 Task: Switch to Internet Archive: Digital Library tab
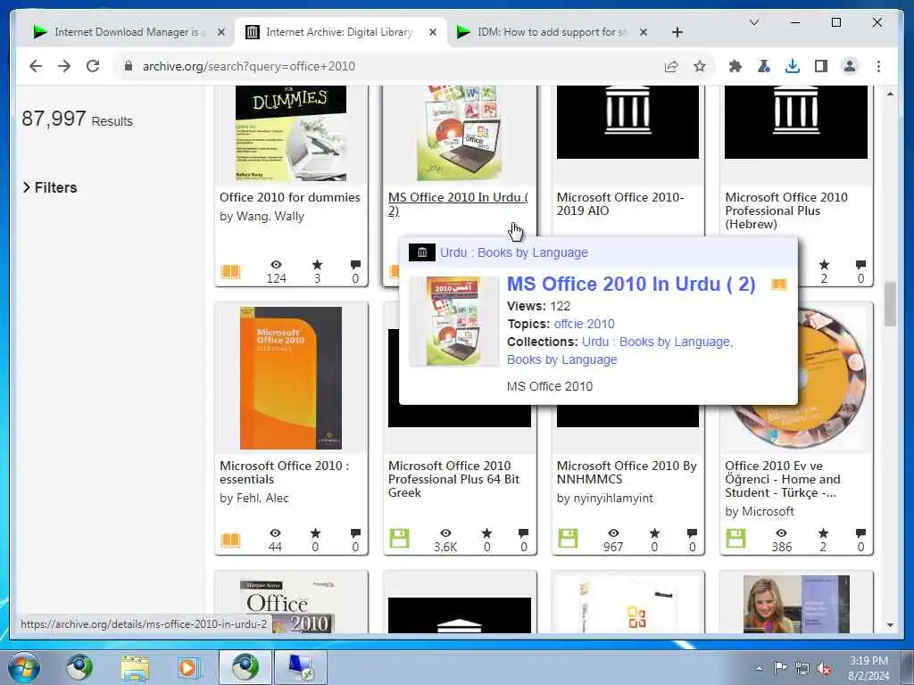point(339,32)
